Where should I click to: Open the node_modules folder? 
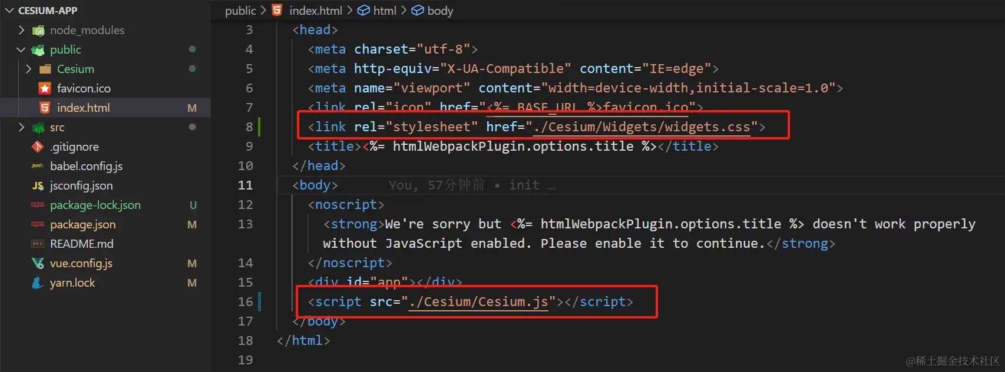[87, 30]
